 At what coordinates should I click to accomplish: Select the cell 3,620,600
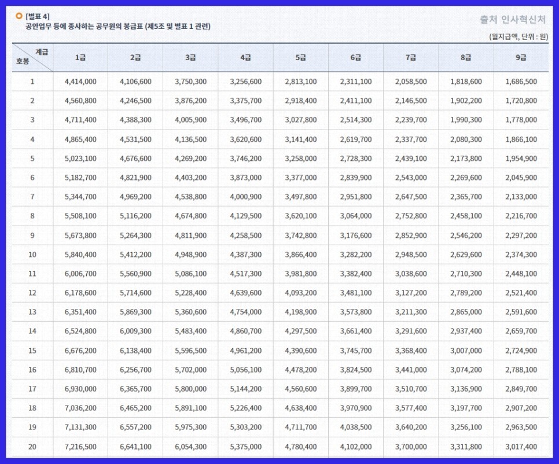click(x=245, y=139)
